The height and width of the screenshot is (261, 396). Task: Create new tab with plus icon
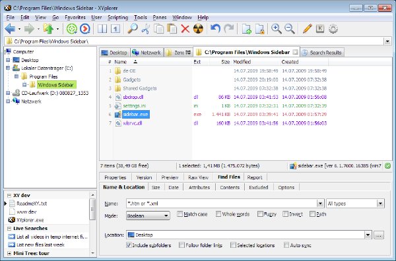[x=246, y=29]
